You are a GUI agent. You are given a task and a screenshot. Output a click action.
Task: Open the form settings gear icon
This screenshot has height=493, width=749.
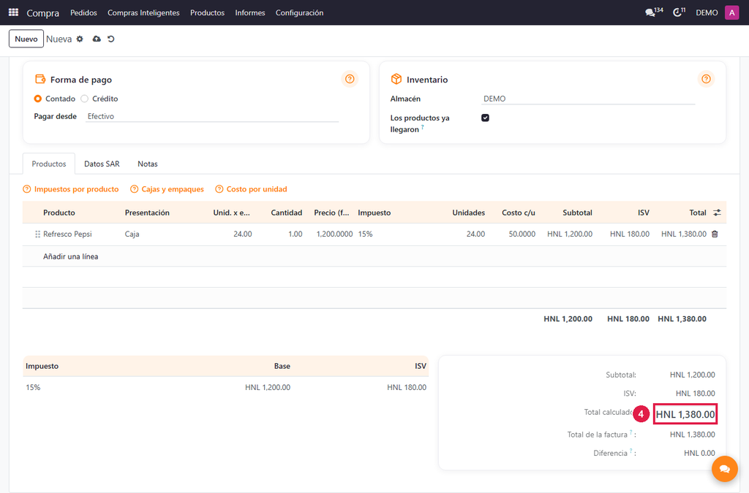coord(80,39)
